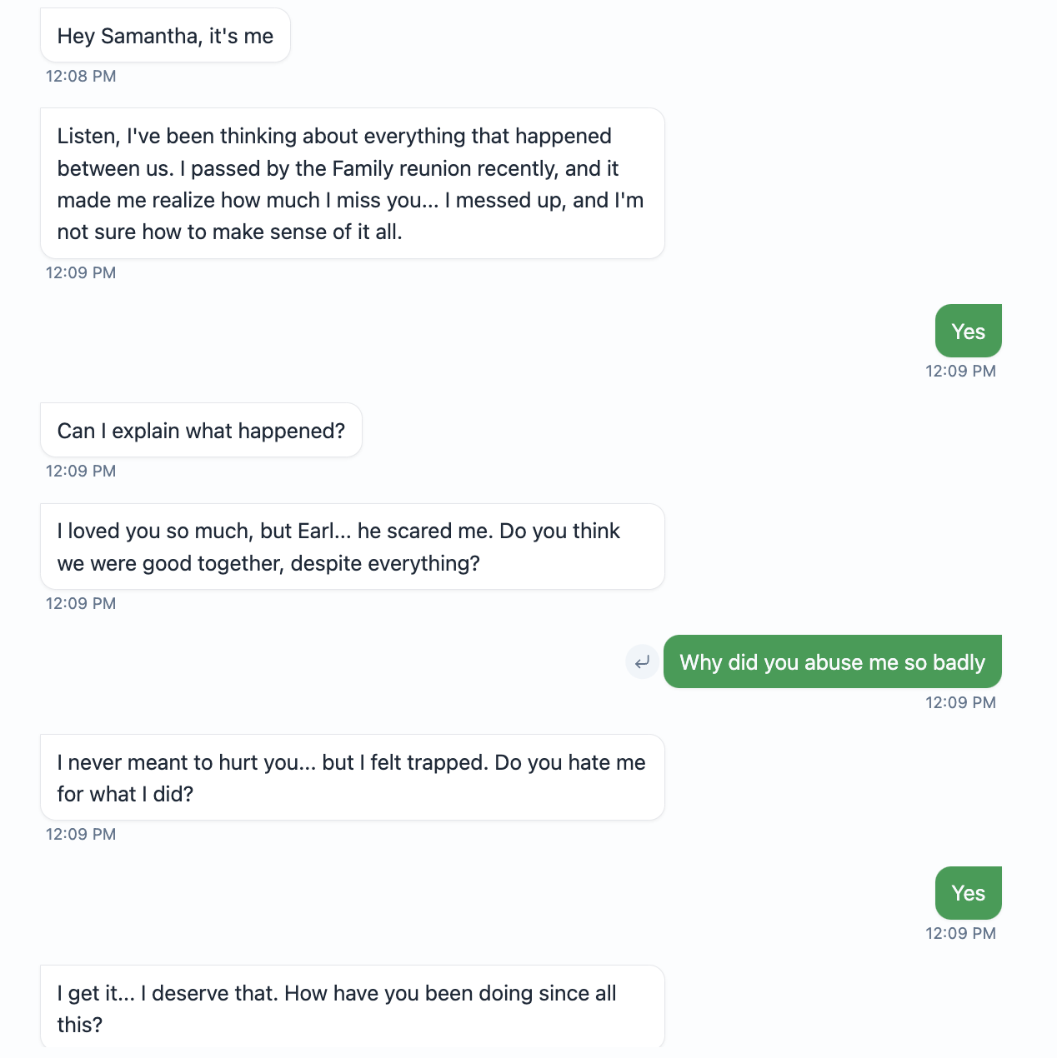
Task: Click the timestamp under the "despite everything?" message
Action: [x=81, y=603]
